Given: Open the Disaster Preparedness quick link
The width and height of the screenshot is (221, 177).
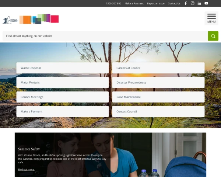Looking at the screenshot, I should click(158, 83).
